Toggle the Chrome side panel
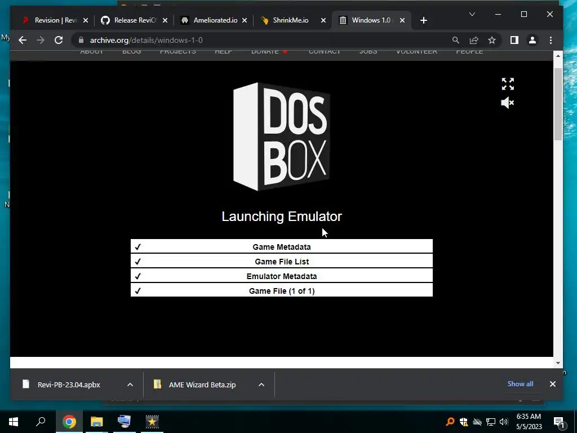This screenshot has height=433, width=577. click(514, 40)
